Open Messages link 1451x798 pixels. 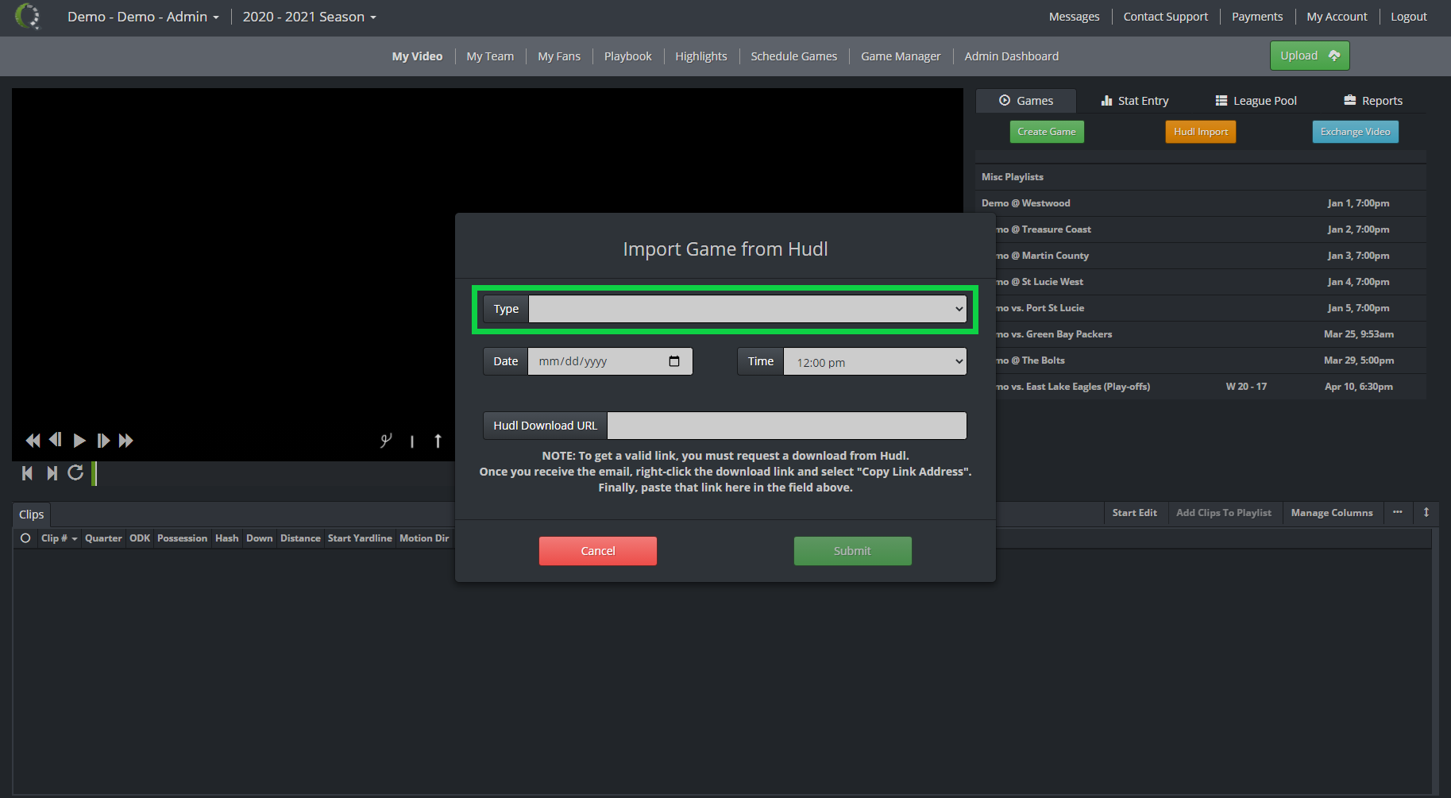tap(1074, 17)
